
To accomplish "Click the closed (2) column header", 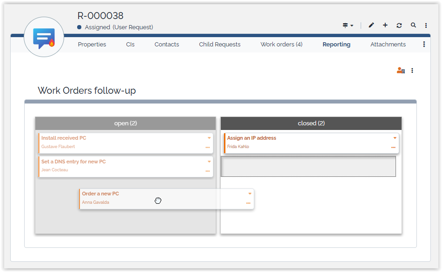I will coord(311,123).
